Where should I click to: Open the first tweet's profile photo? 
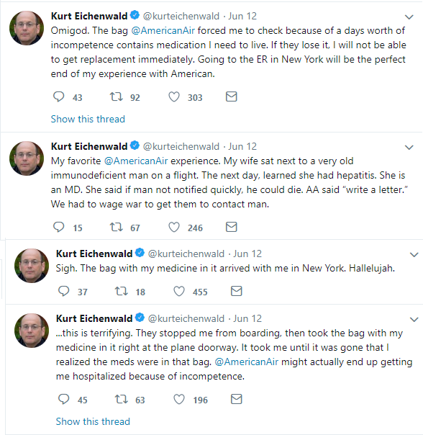pos(27,28)
